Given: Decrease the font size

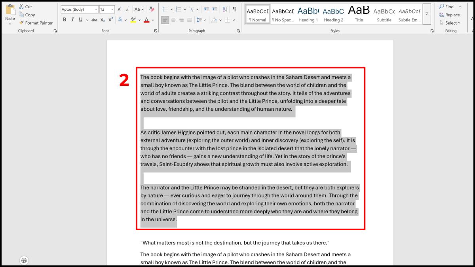Looking at the screenshot, I should pyautogui.click(x=127, y=9).
